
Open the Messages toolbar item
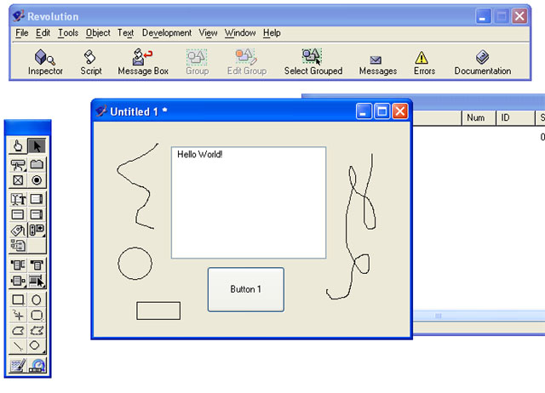(x=378, y=65)
